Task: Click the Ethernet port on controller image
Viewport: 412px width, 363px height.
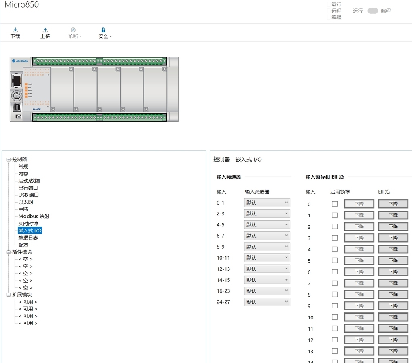Action: click(x=16, y=80)
